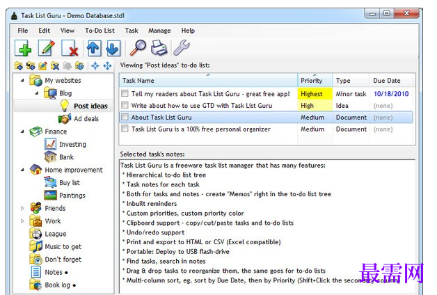Click the Delete task red X icon

(70, 48)
